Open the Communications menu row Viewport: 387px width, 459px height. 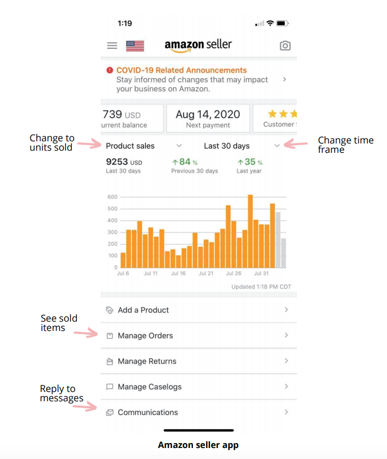[x=198, y=412]
